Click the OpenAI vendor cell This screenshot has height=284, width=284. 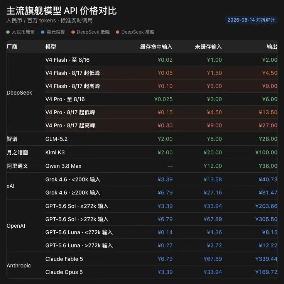pos(16,226)
